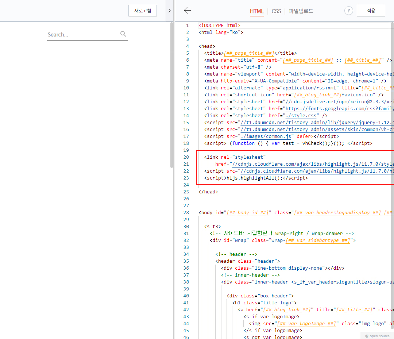Click line number 35 in the gutter
Screen dimensions: 394x339
click(x=186, y=261)
